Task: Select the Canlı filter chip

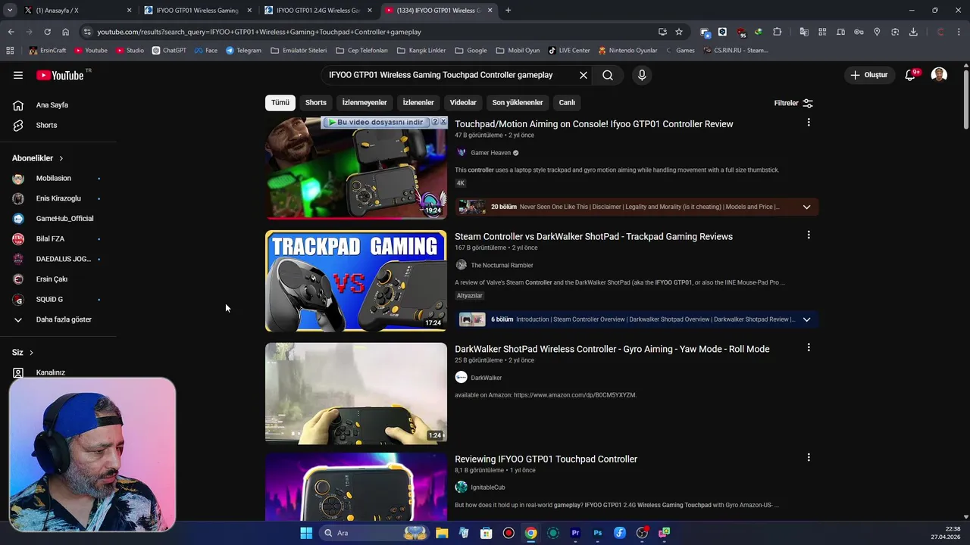Action: pos(567,102)
